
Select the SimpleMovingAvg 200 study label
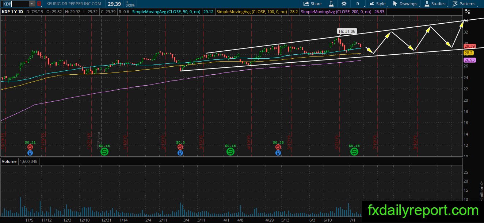[336, 12]
